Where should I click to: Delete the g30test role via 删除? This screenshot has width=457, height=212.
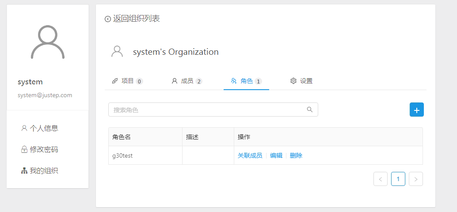point(296,155)
